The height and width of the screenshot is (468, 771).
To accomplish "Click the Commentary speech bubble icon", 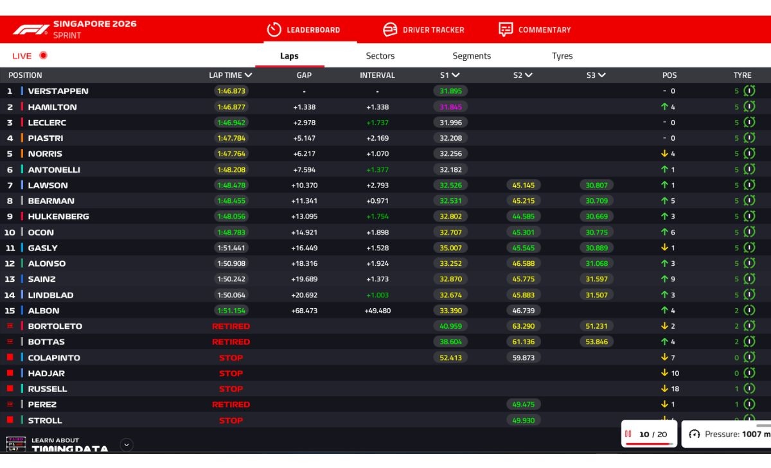I will pyautogui.click(x=506, y=30).
